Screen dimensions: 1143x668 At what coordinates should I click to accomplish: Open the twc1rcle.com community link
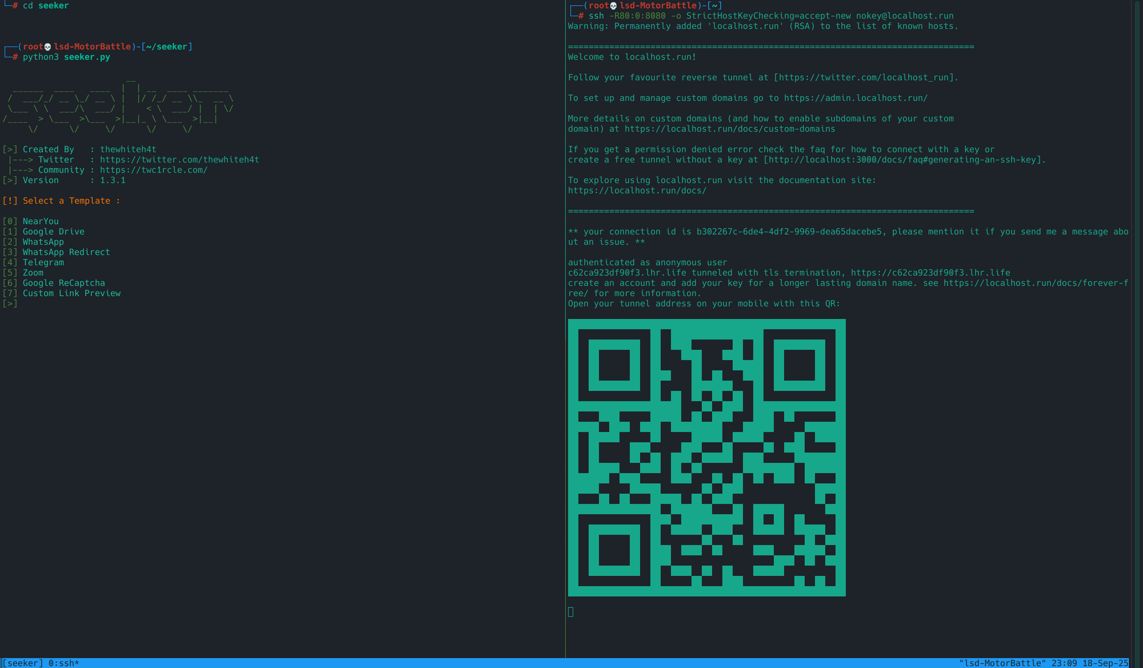pos(153,170)
